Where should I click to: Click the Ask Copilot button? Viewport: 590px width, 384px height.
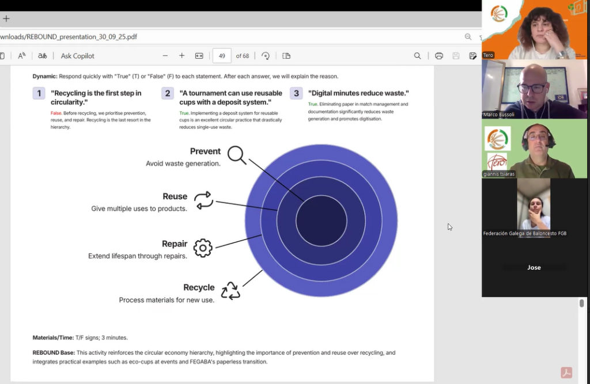coord(77,56)
